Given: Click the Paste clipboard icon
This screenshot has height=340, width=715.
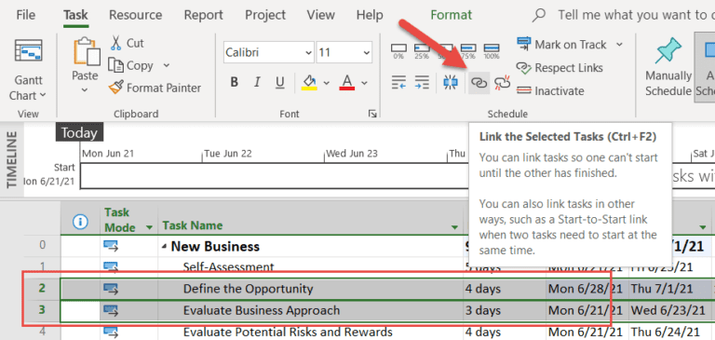Looking at the screenshot, I should click(x=87, y=51).
